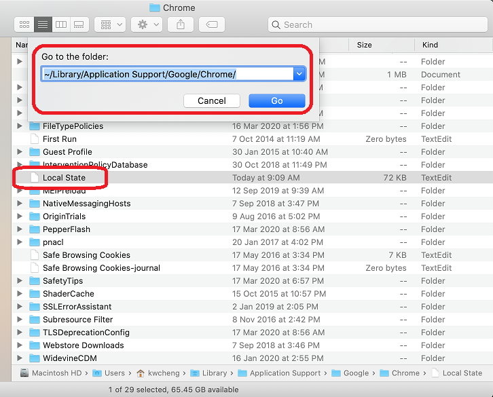Expand the FileTypePolicies folder
This screenshot has width=493, height=397.
pyautogui.click(x=20, y=126)
